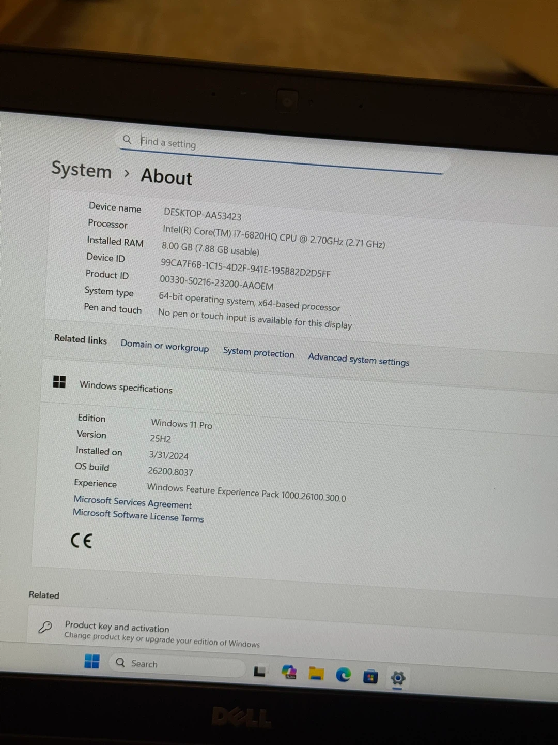Image resolution: width=558 pixels, height=745 pixels.
Task: Click the CE conformity mark
Action: tap(81, 541)
